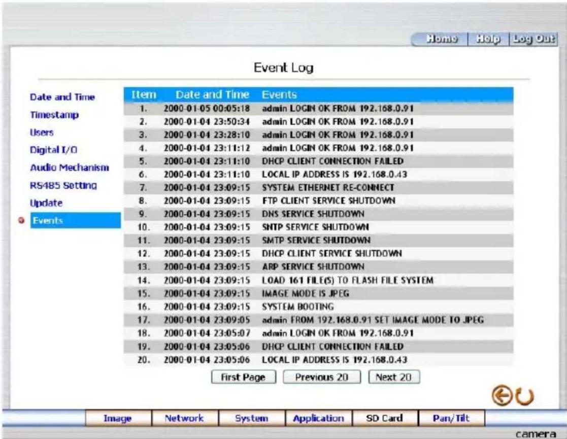Show the Previous 20 events
The image size is (567, 439).
pos(321,377)
